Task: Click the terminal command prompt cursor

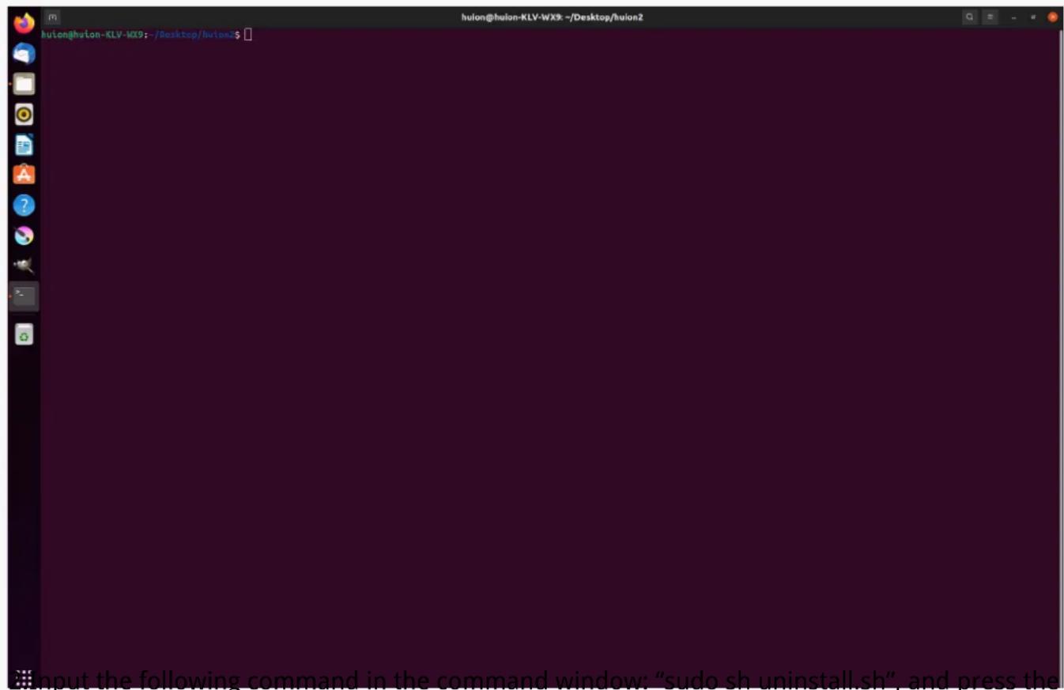Action: point(248,35)
